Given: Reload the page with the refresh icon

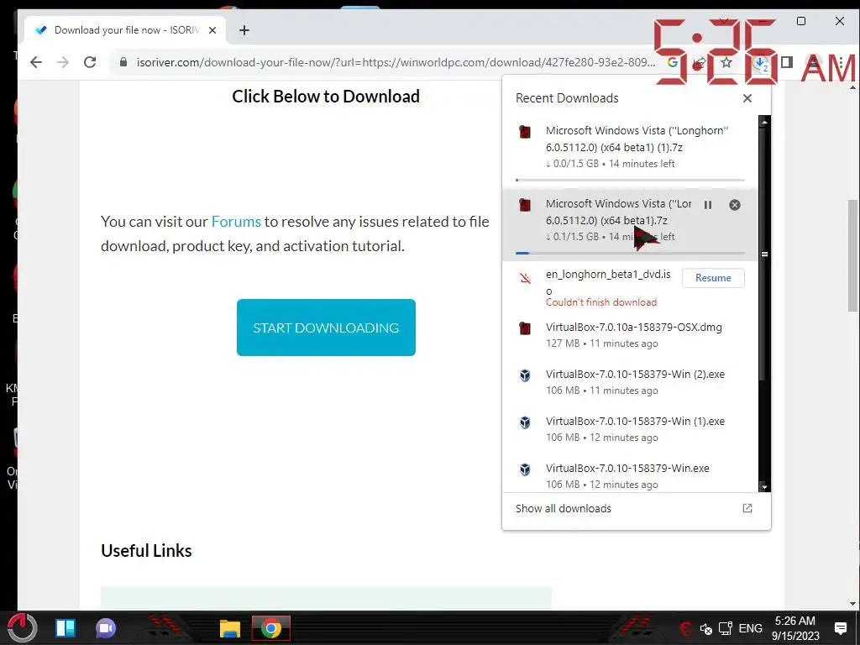Looking at the screenshot, I should click(90, 62).
